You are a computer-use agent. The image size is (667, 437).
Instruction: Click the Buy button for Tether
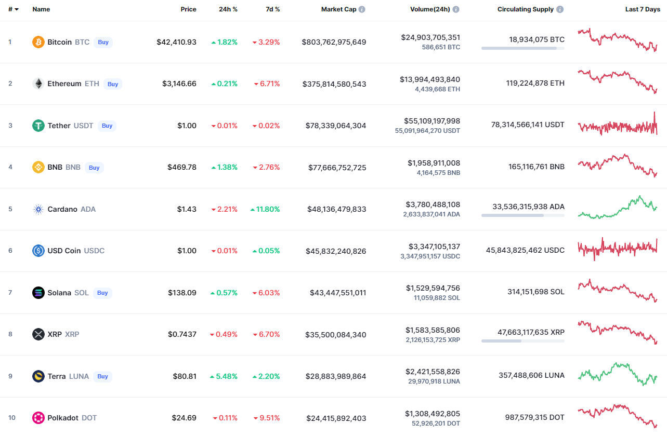coord(107,126)
